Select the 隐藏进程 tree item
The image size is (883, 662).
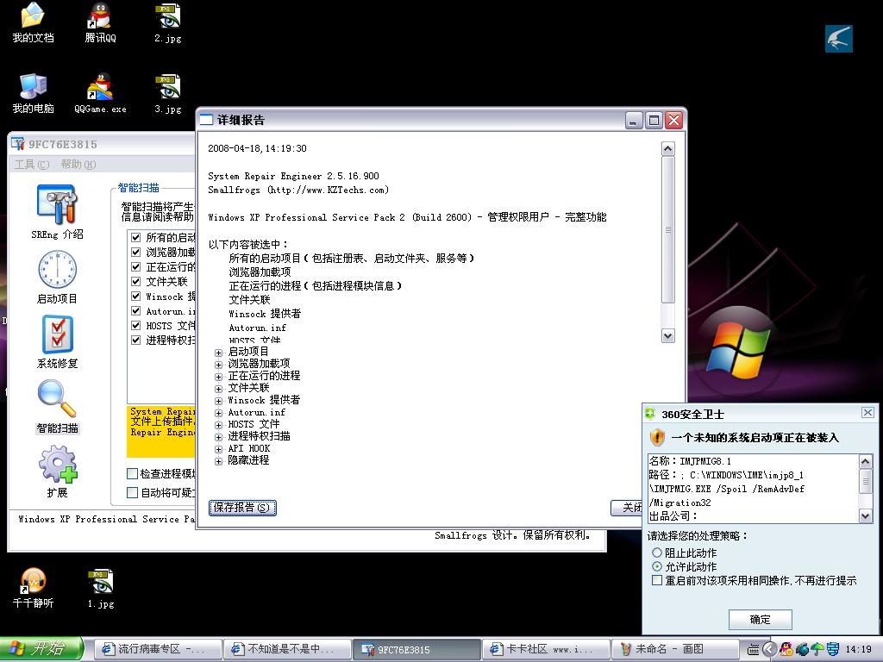(248, 460)
